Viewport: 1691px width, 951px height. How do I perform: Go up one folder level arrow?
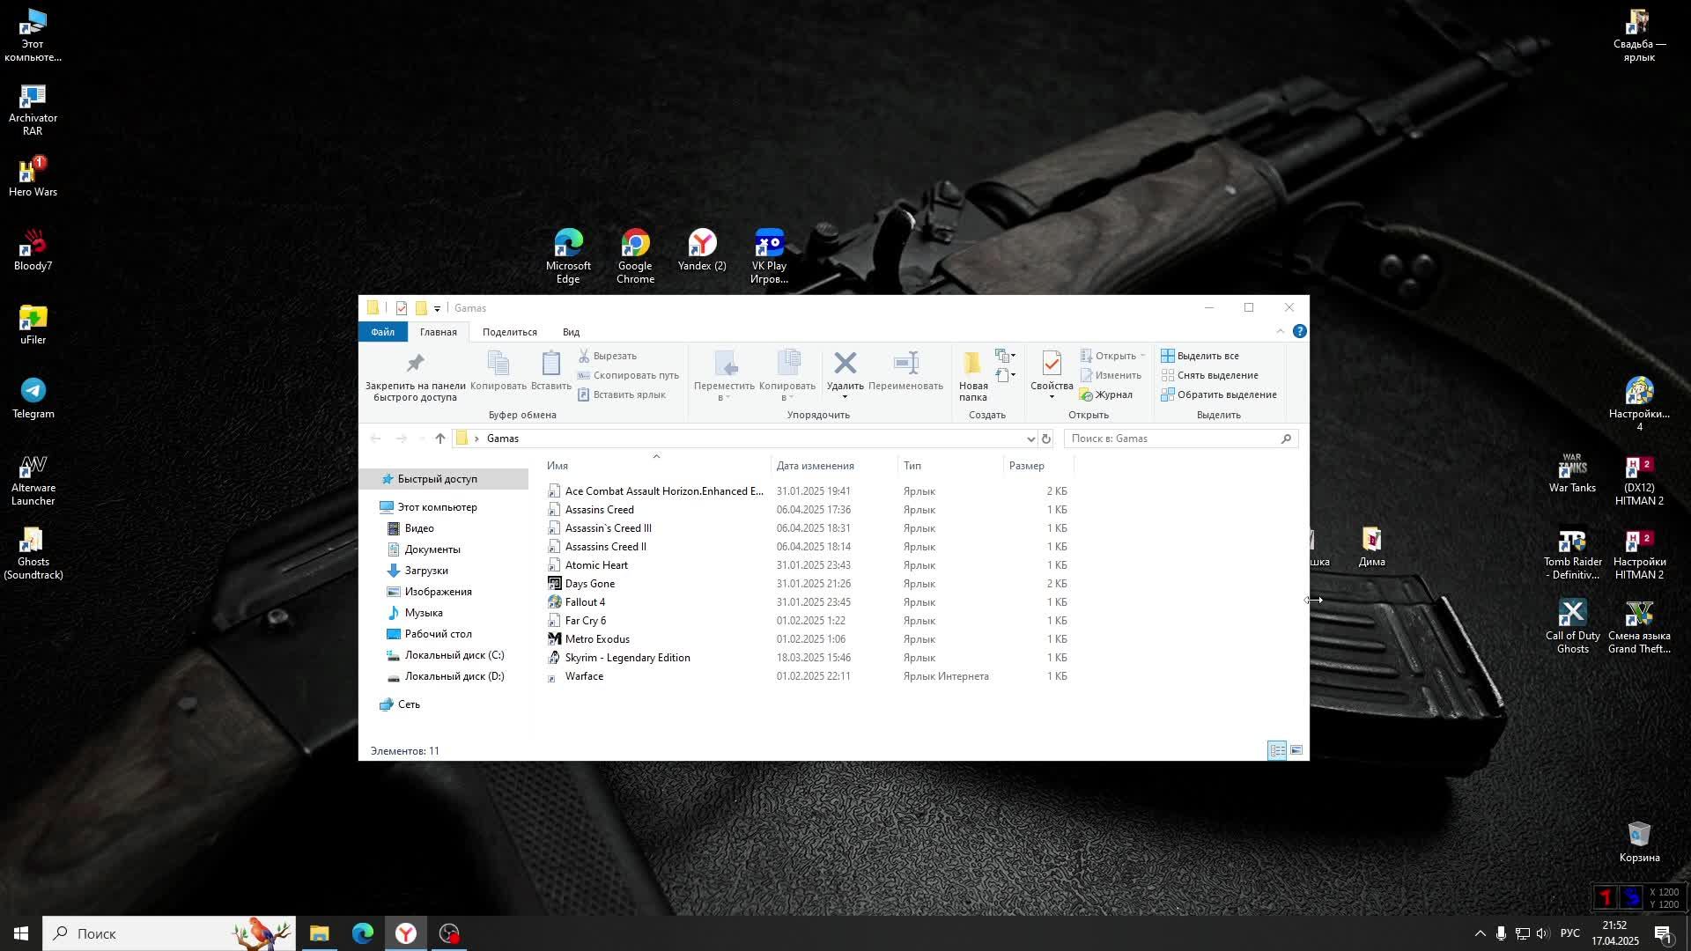tap(439, 439)
